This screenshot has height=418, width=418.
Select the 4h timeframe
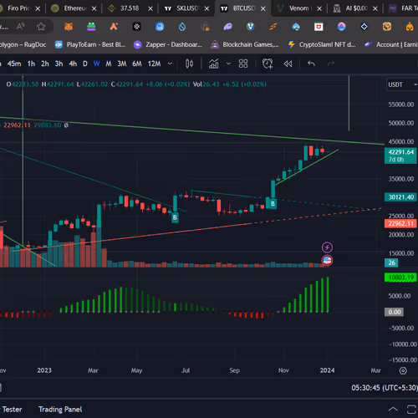(73, 64)
